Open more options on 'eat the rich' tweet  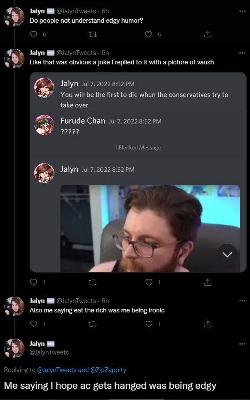[x=242, y=301]
